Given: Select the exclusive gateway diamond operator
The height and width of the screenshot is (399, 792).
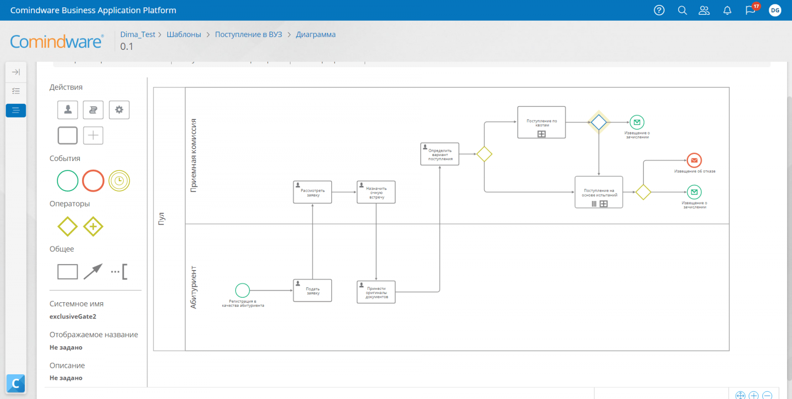Looking at the screenshot, I should point(68,227).
